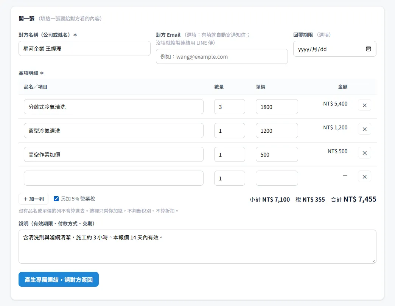This screenshot has width=395, height=306.
Task: Edit the item name 高空作業加價
Action: (x=114, y=154)
